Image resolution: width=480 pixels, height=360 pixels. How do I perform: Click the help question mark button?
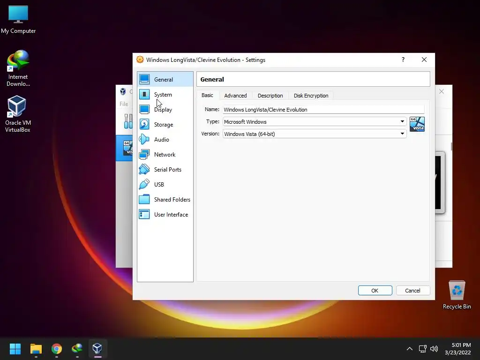click(x=403, y=60)
